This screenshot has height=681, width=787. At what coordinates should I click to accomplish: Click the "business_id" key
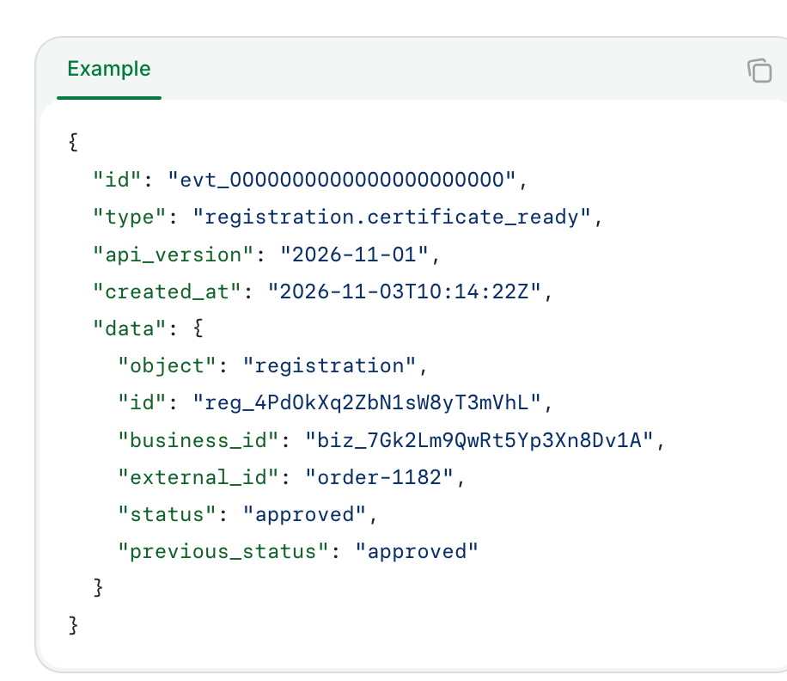click(x=198, y=440)
